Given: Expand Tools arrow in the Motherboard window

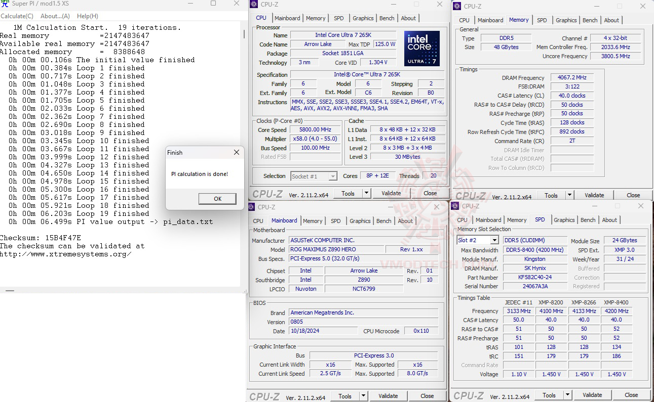Looking at the screenshot, I should (x=364, y=396).
